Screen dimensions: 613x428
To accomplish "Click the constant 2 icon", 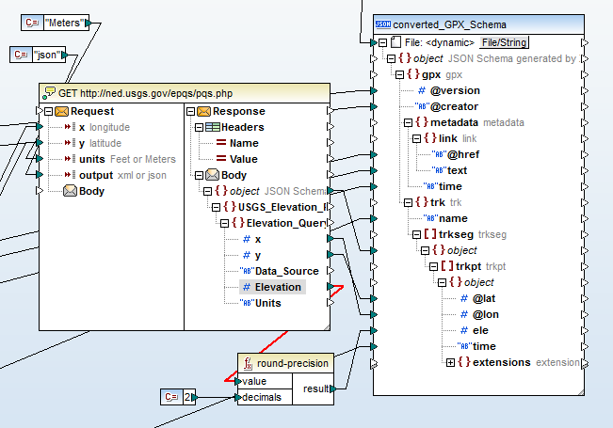I will point(170,397).
